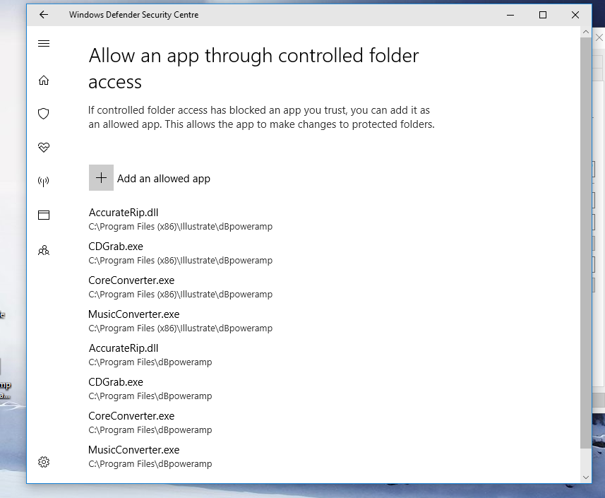This screenshot has width=605, height=498.
Task: Select AccurateRip.dll under Program Files (x86)
Action: point(124,213)
